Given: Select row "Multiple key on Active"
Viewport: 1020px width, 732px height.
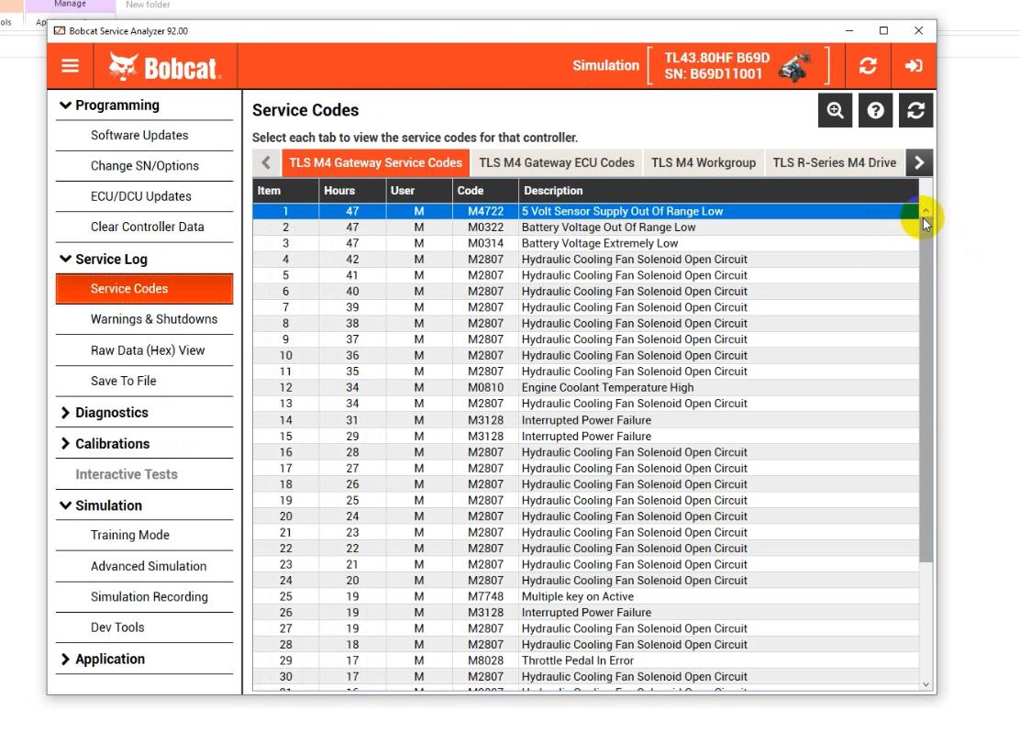Looking at the screenshot, I should 585,596.
